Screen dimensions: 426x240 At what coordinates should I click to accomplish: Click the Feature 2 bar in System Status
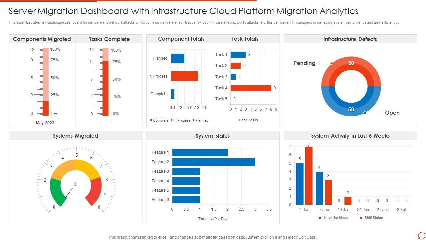[214, 162]
